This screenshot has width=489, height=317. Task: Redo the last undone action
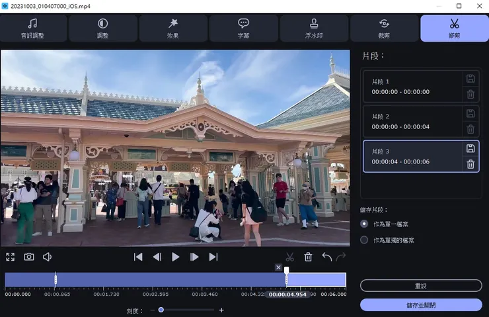coord(341,257)
